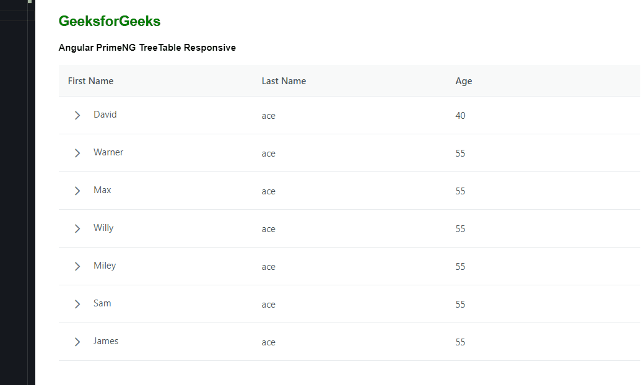Expand the James row chevron
The image size is (644, 385).
[x=77, y=342]
